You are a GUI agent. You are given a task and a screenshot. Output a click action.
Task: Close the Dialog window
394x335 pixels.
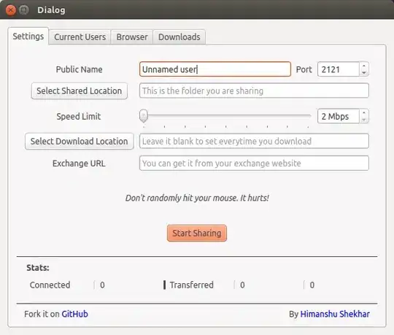[10, 10]
